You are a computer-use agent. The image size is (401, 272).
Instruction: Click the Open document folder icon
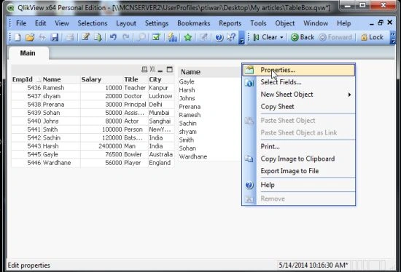tap(30, 37)
